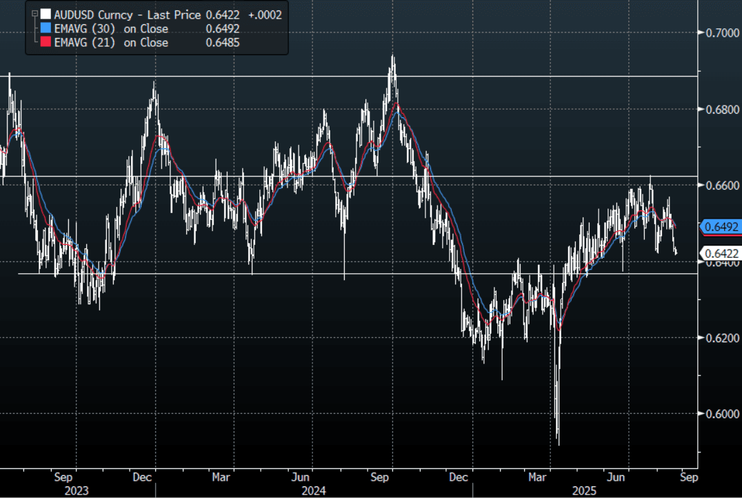Click the white 0.6422 last price tag
The image size is (742, 498).
pos(721,253)
